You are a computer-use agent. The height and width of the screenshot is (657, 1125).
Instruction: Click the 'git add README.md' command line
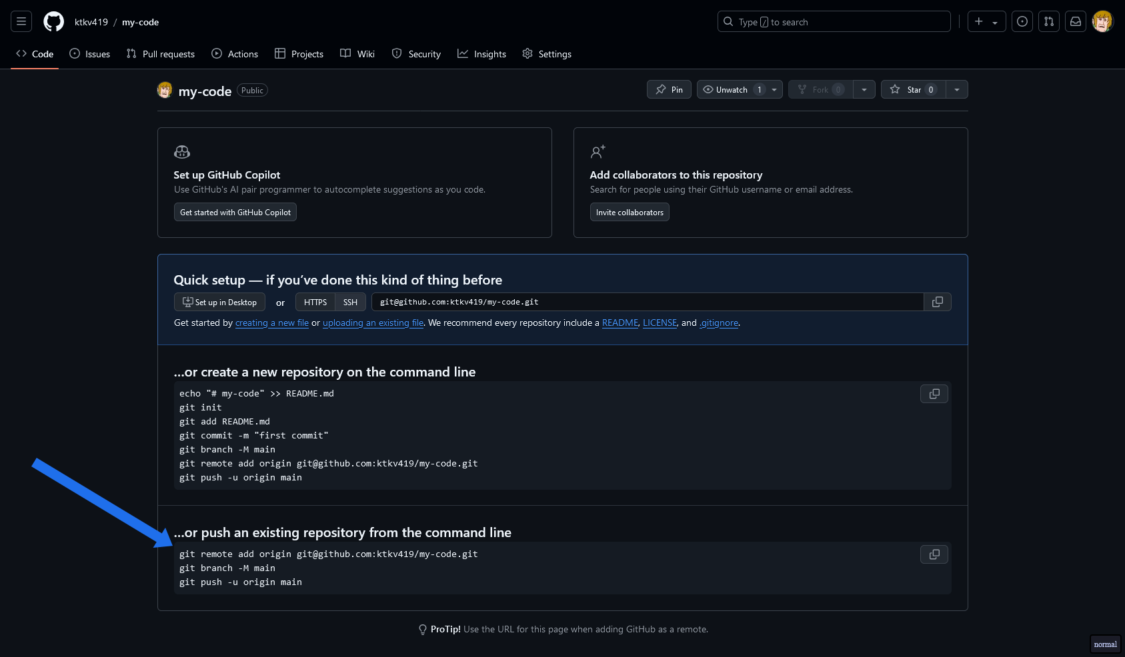pyautogui.click(x=225, y=421)
